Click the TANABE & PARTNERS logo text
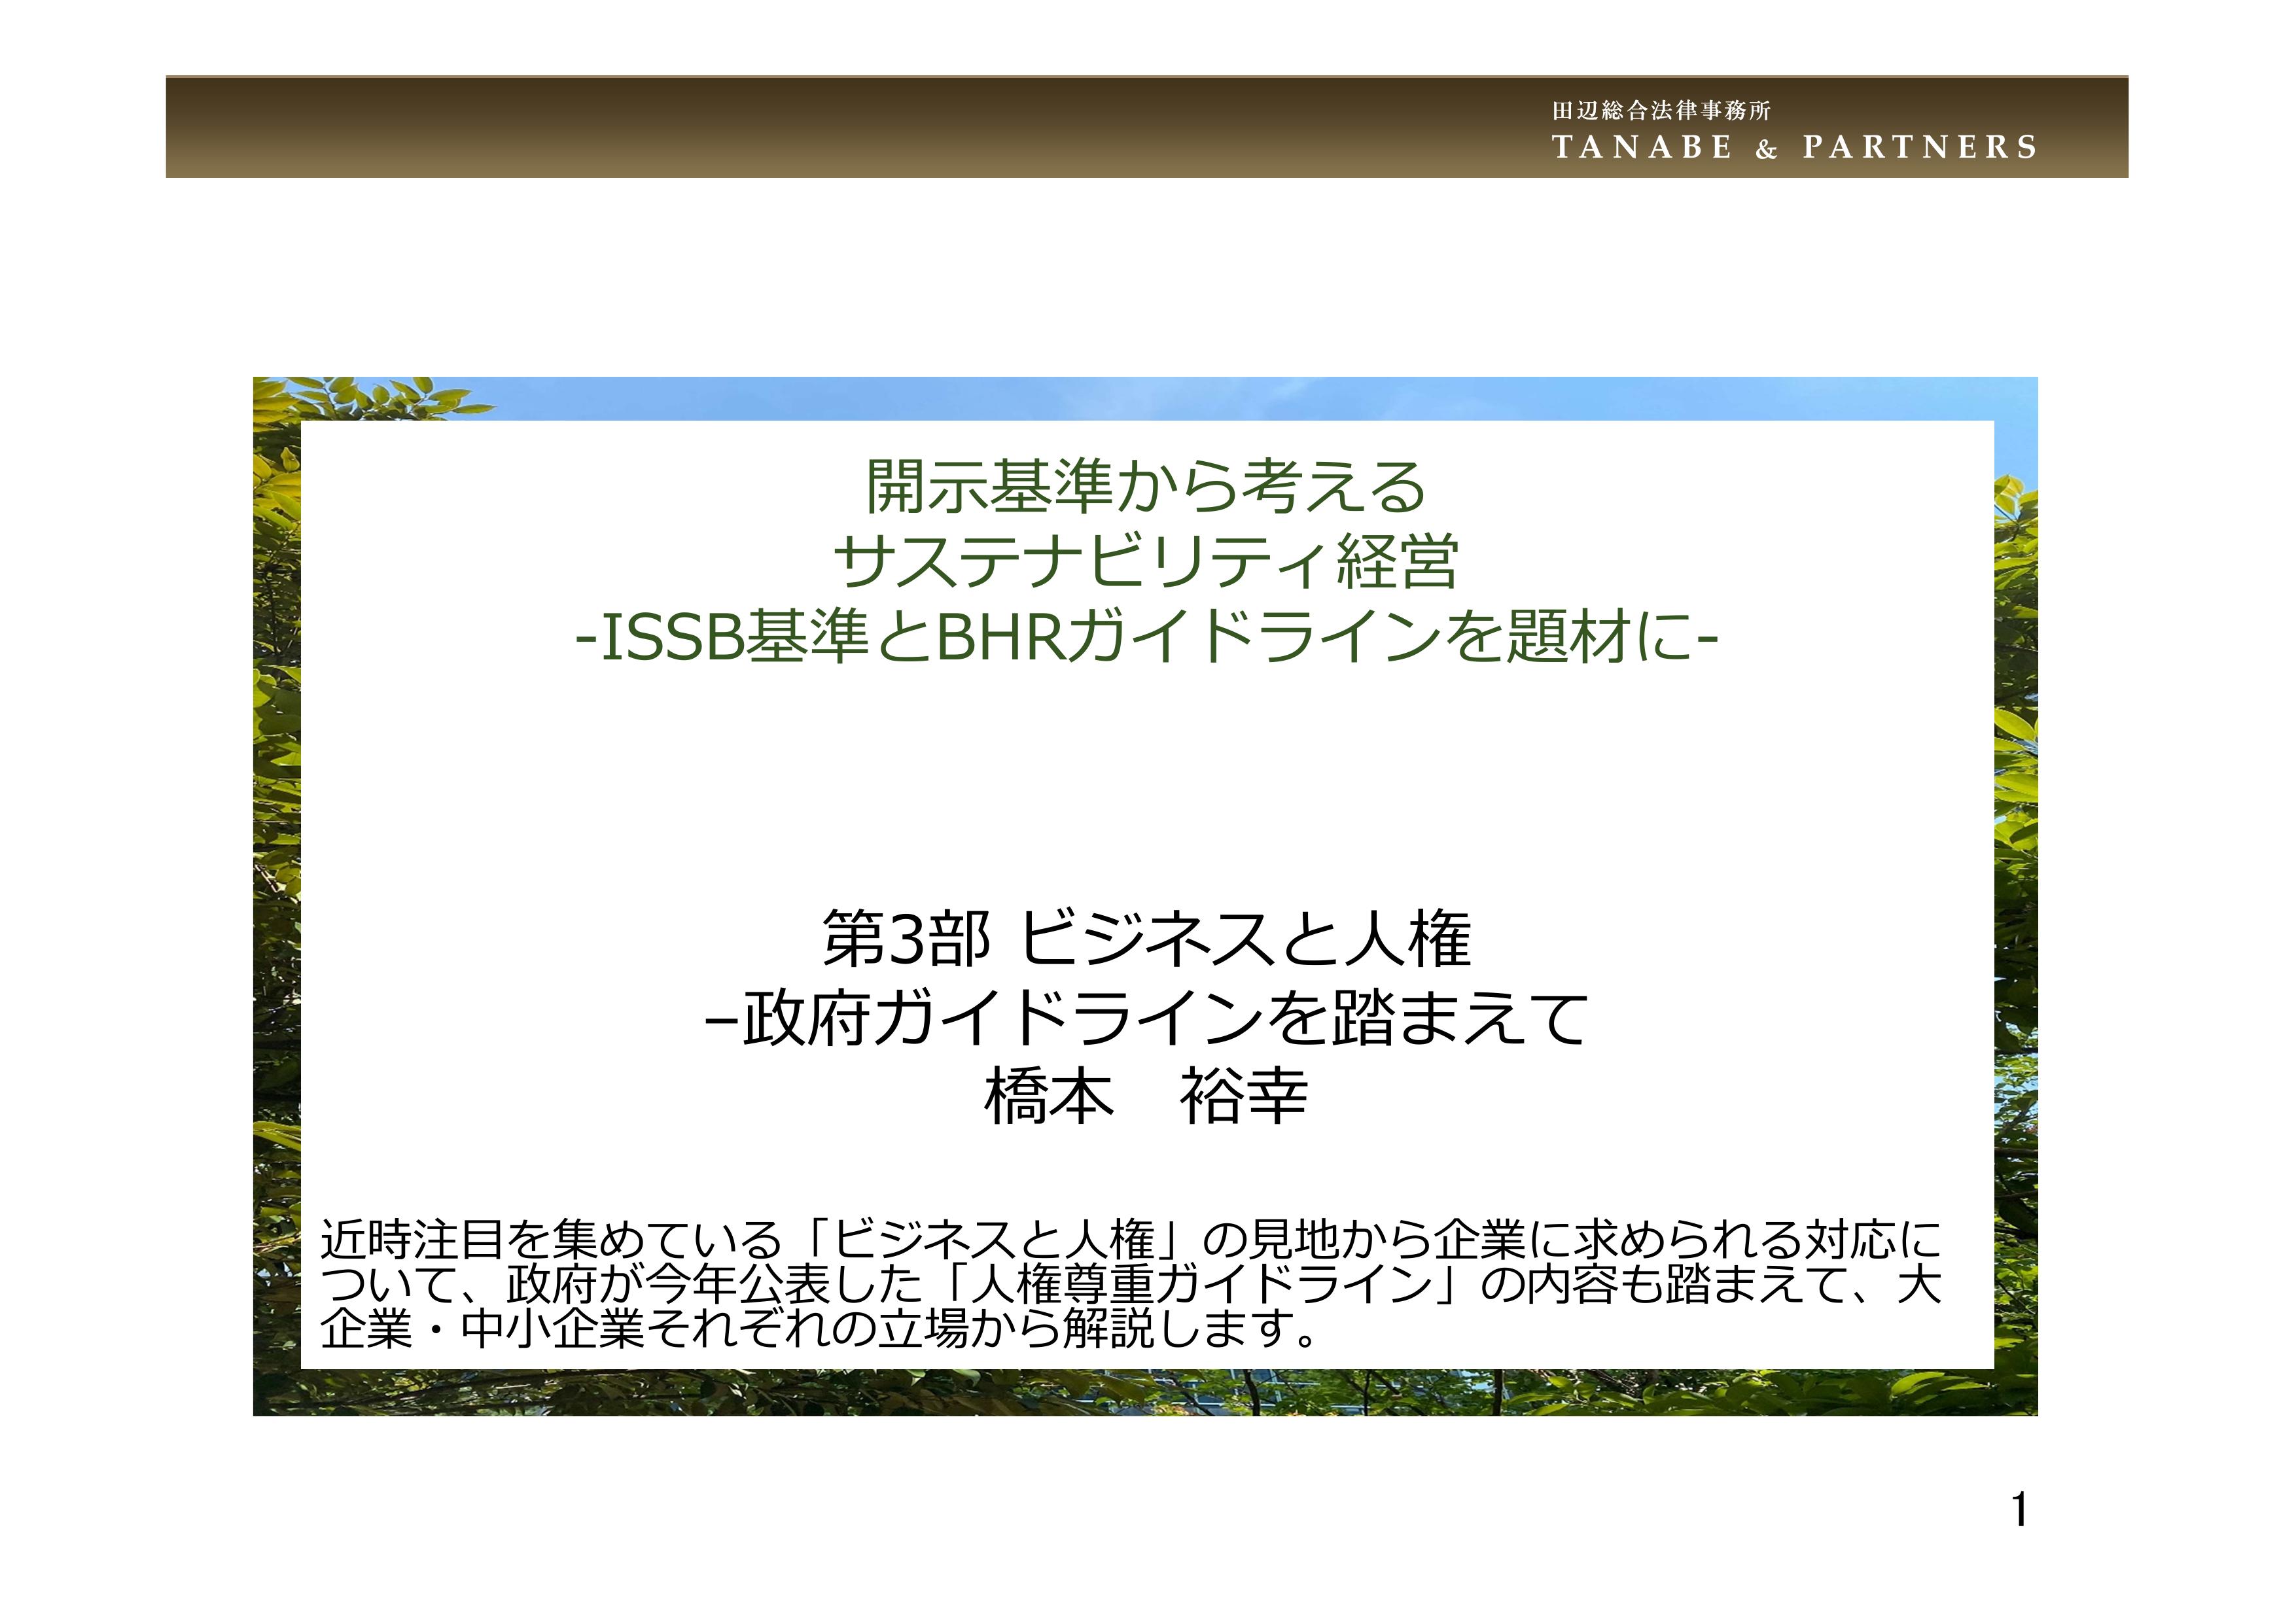Image resolution: width=2296 pixels, height=1623 pixels. click(x=1794, y=147)
